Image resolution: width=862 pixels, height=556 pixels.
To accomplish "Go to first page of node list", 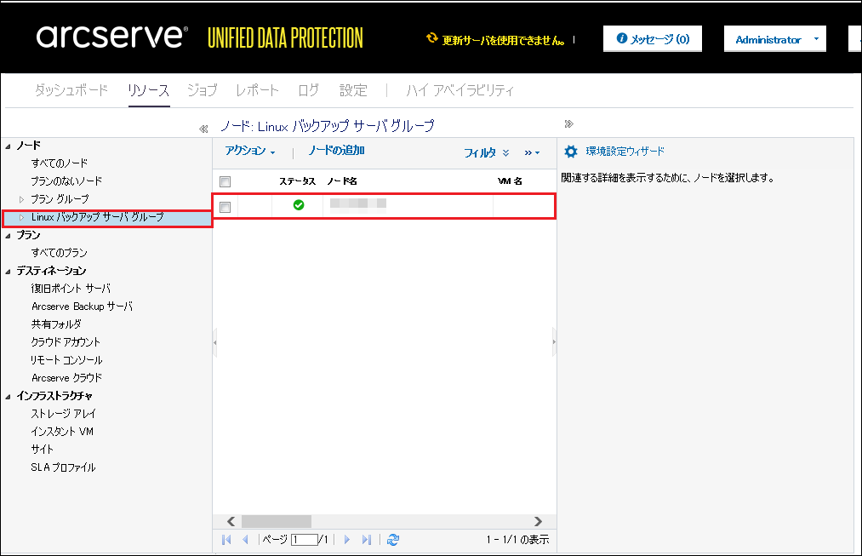I will pyautogui.click(x=226, y=540).
